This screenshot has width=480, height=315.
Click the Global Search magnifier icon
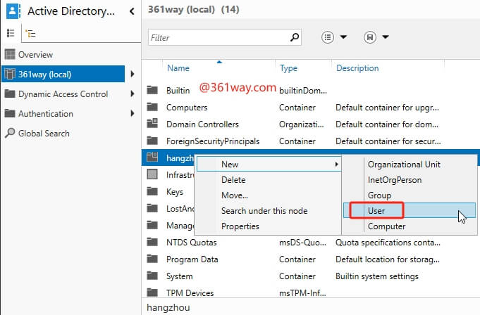(10, 134)
